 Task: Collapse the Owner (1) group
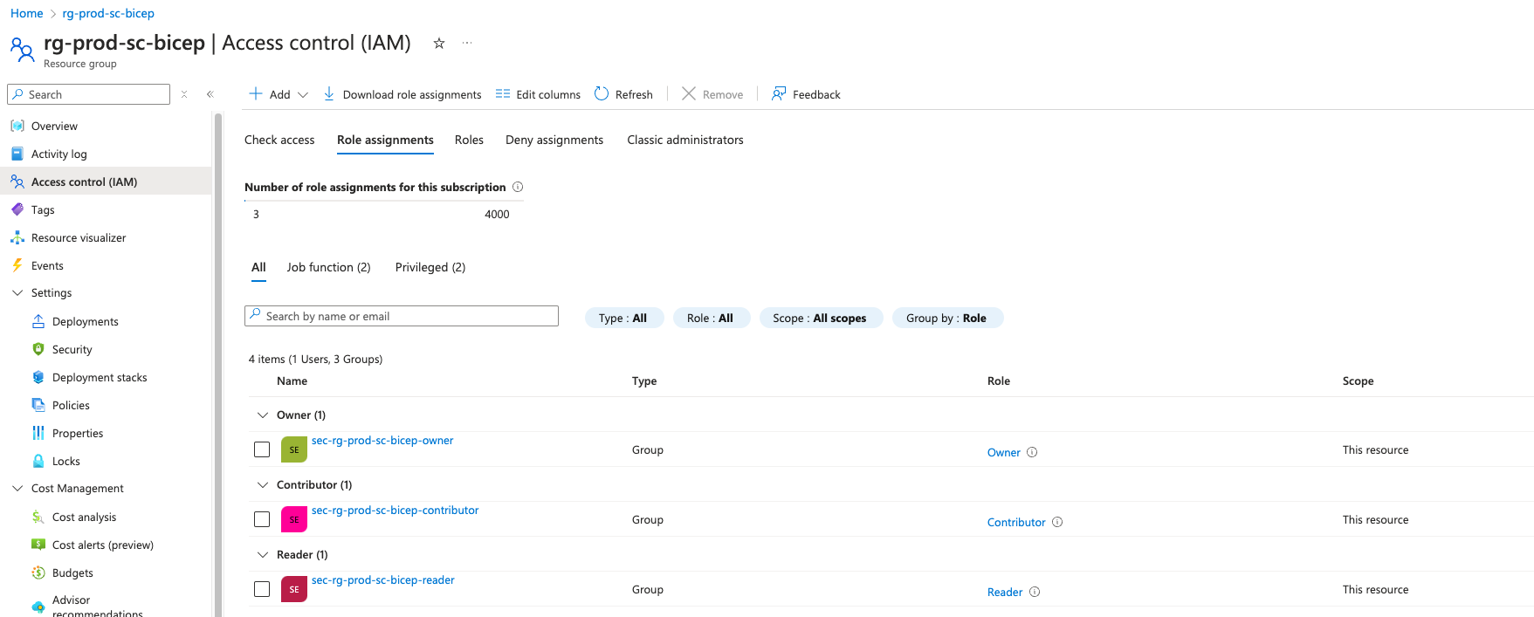[262, 415]
